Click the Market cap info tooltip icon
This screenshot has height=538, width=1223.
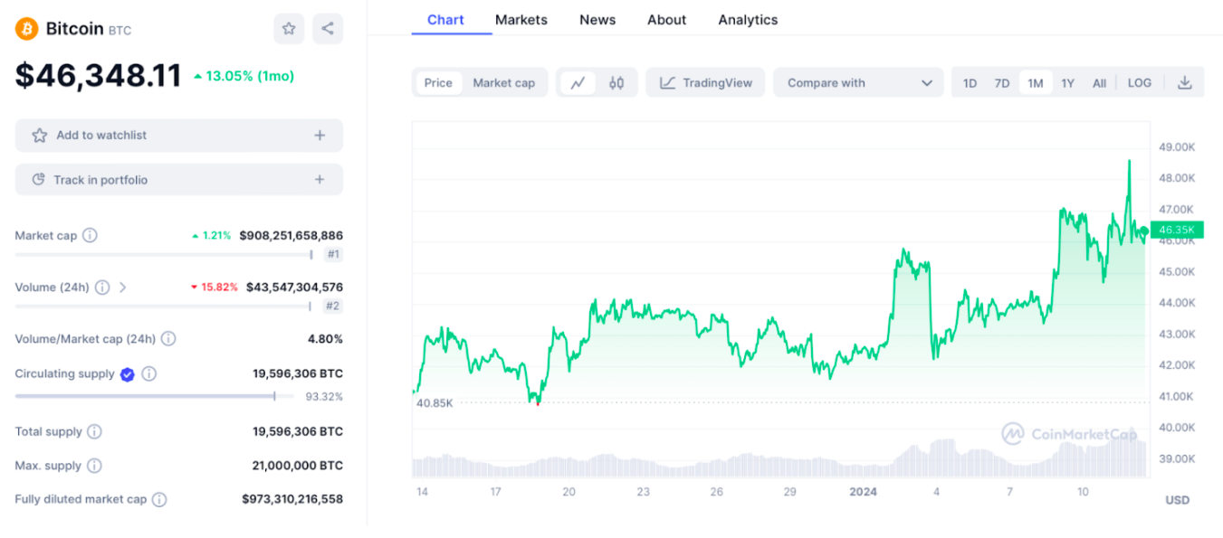click(x=90, y=235)
